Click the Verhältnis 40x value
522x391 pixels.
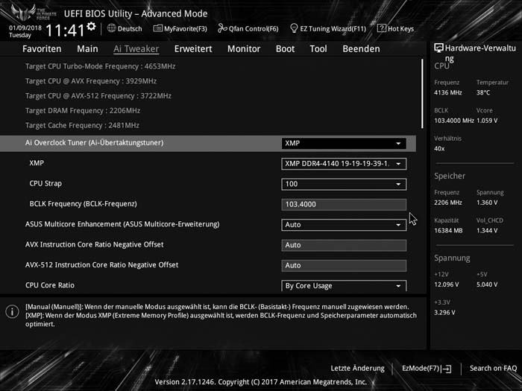point(439,149)
